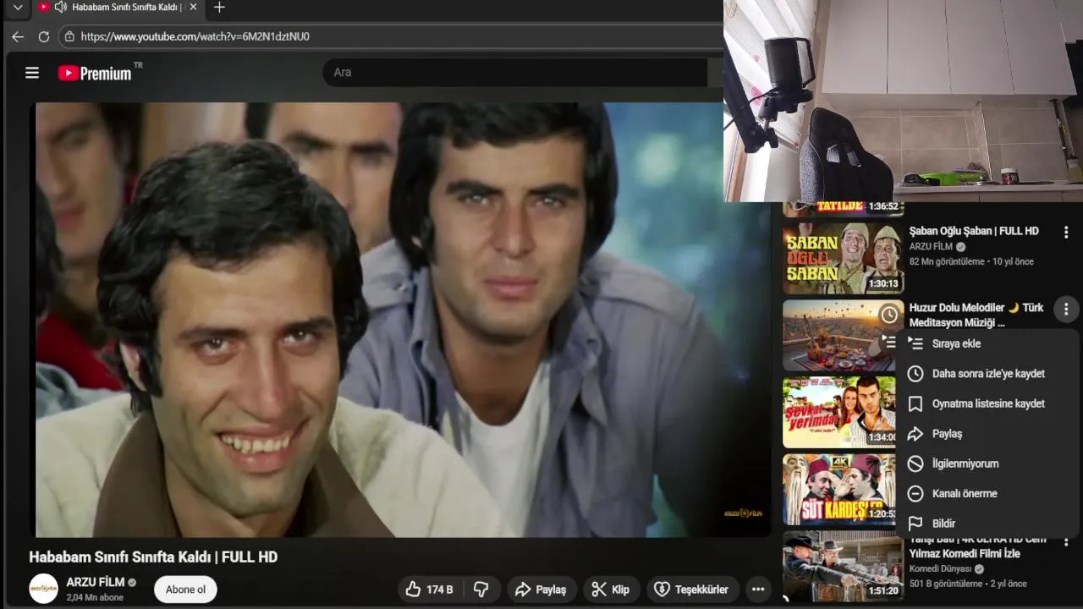Viewport: 1083px width, 609px height.
Task: Open Şaban Oğlu Şaban video thumbnail
Action: click(843, 258)
